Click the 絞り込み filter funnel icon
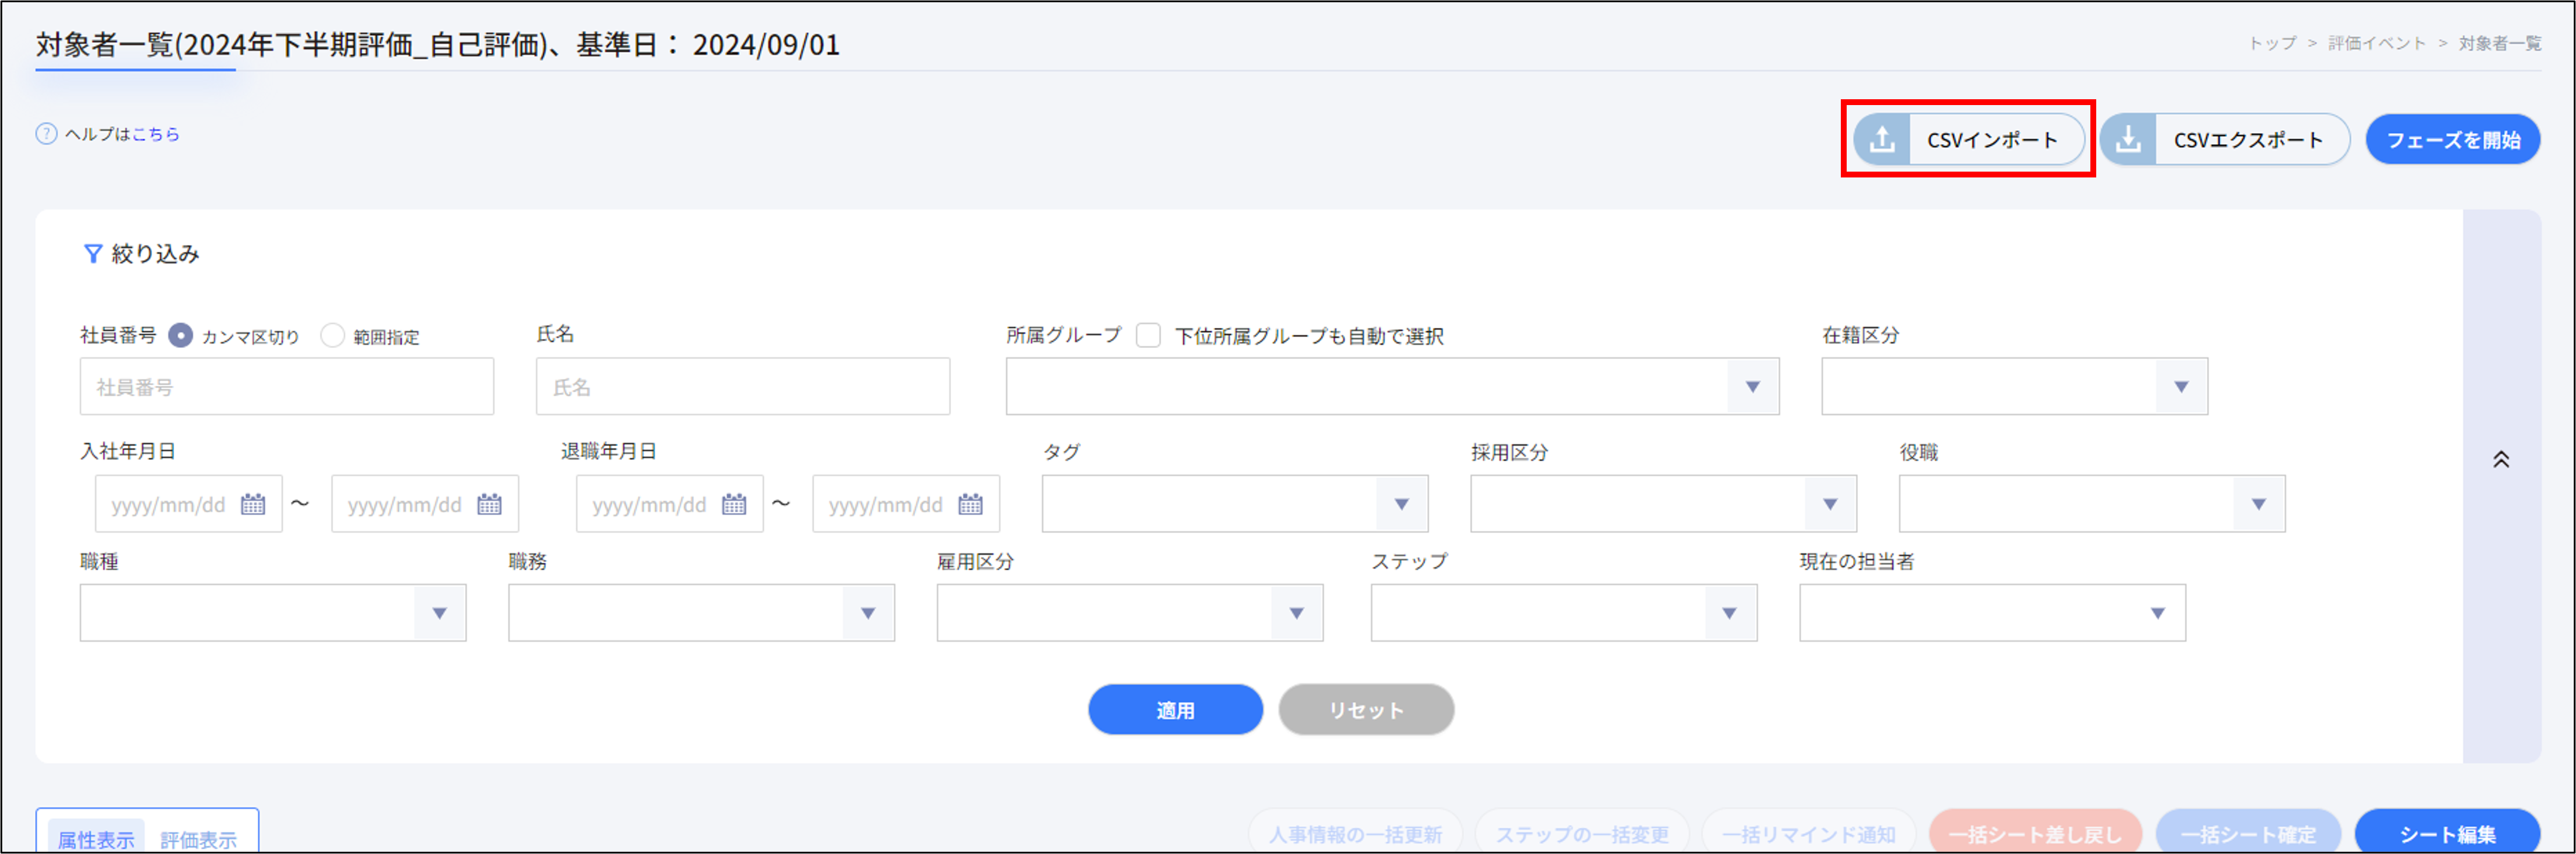The height and width of the screenshot is (854, 2576). coord(93,254)
